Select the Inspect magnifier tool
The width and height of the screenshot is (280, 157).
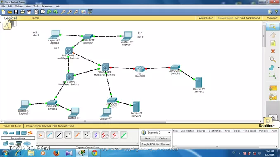coord(273,59)
